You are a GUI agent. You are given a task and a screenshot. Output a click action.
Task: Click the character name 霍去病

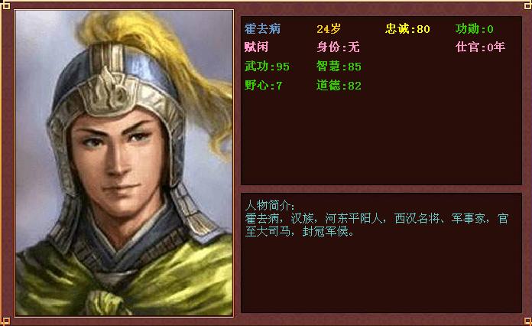262,29
